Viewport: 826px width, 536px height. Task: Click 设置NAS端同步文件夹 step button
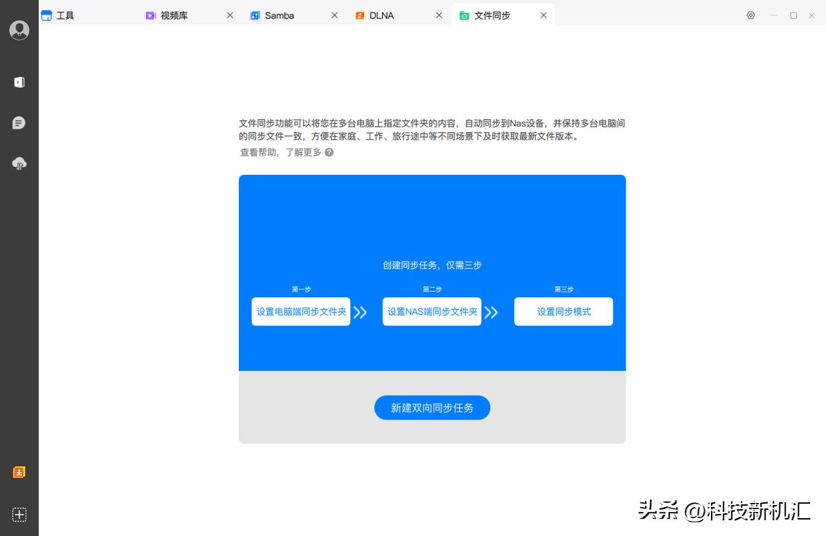click(x=432, y=311)
